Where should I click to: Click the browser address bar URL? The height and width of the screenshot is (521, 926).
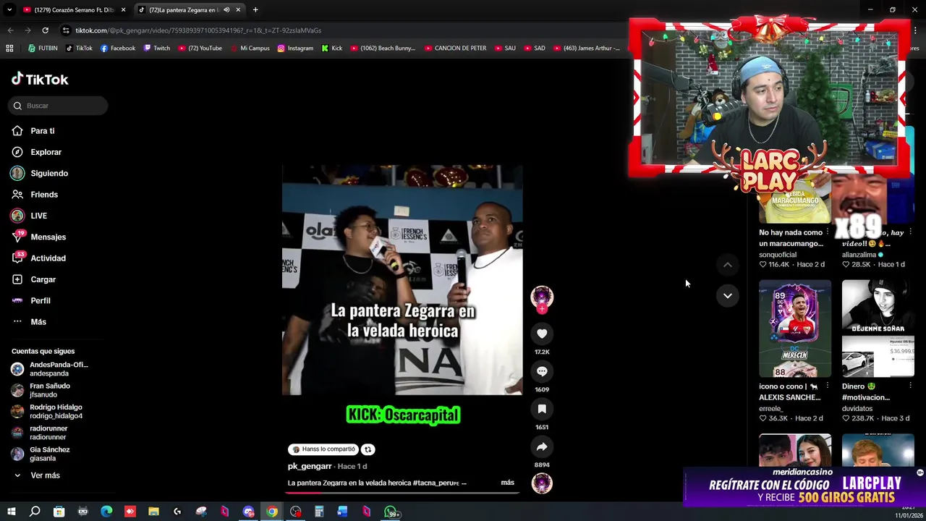(x=198, y=30)
